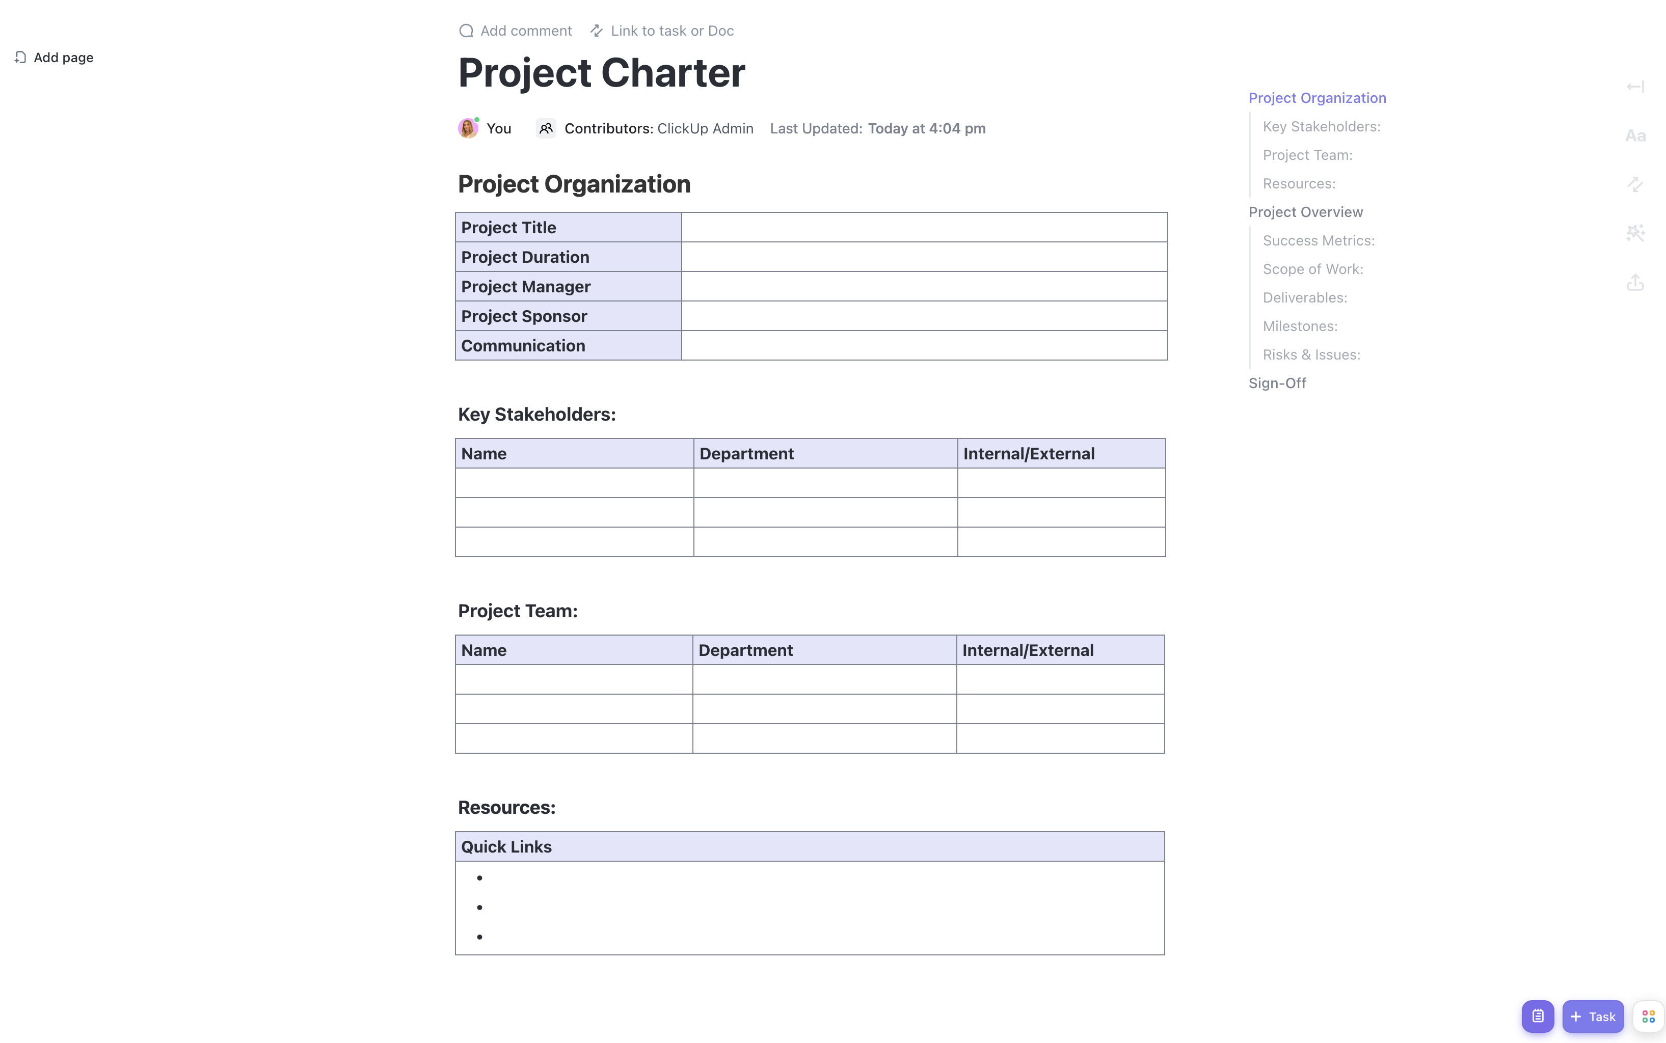The height and width of the screenshot is (1043, 1666).
Task: Click the empty Project Title table cell
Action: [924, 227]
